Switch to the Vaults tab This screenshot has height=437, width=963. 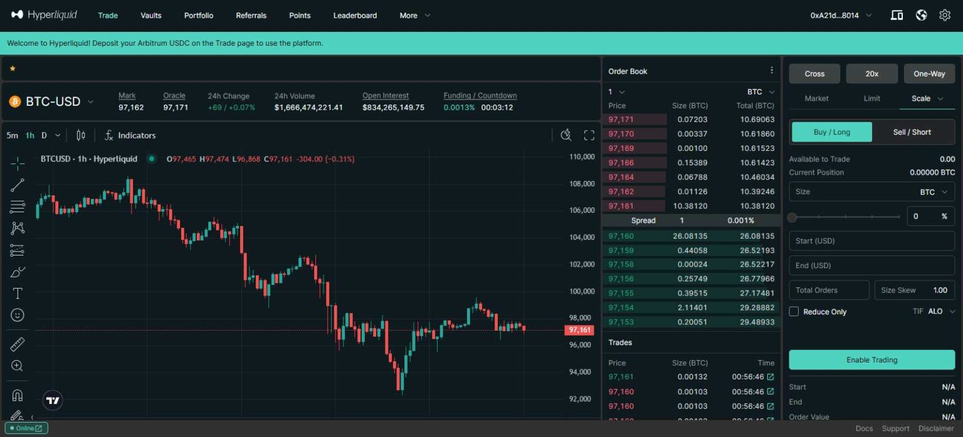point(150,15)
